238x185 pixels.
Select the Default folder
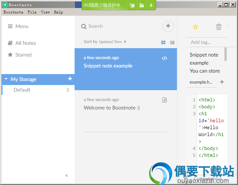coord(38,90)
